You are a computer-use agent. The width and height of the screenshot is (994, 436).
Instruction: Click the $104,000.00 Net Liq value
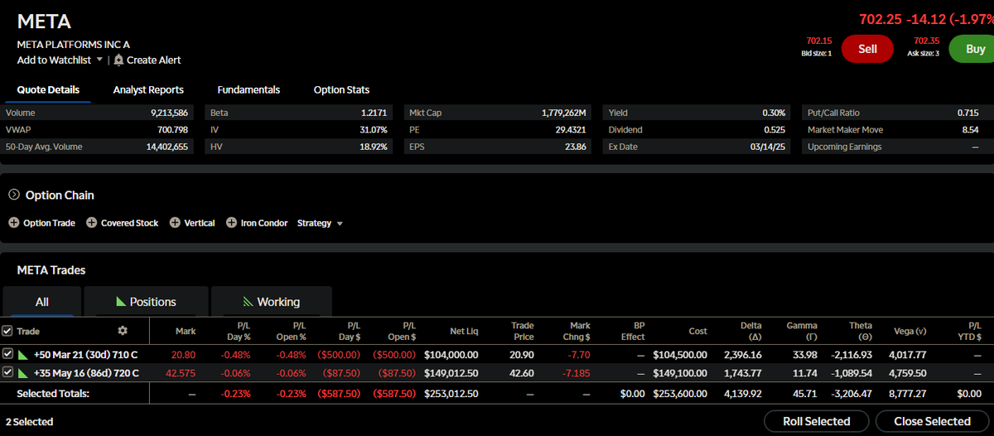click(451, 354)
